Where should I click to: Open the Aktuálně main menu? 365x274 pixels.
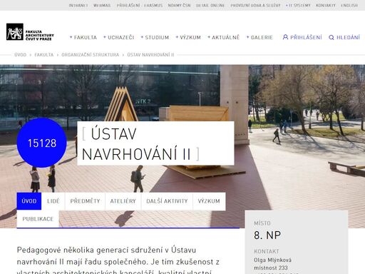click(223, 37)
